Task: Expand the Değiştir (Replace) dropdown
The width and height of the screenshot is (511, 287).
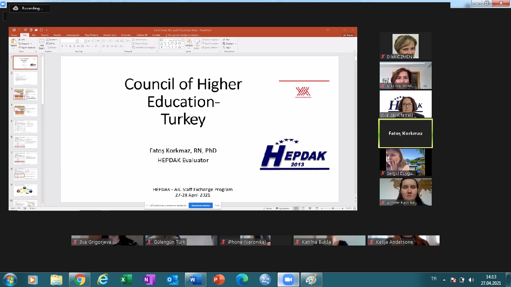Action: coord(235,44)
